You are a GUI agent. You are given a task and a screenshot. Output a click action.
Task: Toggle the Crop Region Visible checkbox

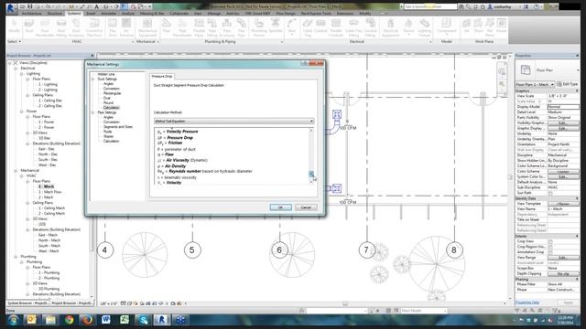(x=550, y=247)
